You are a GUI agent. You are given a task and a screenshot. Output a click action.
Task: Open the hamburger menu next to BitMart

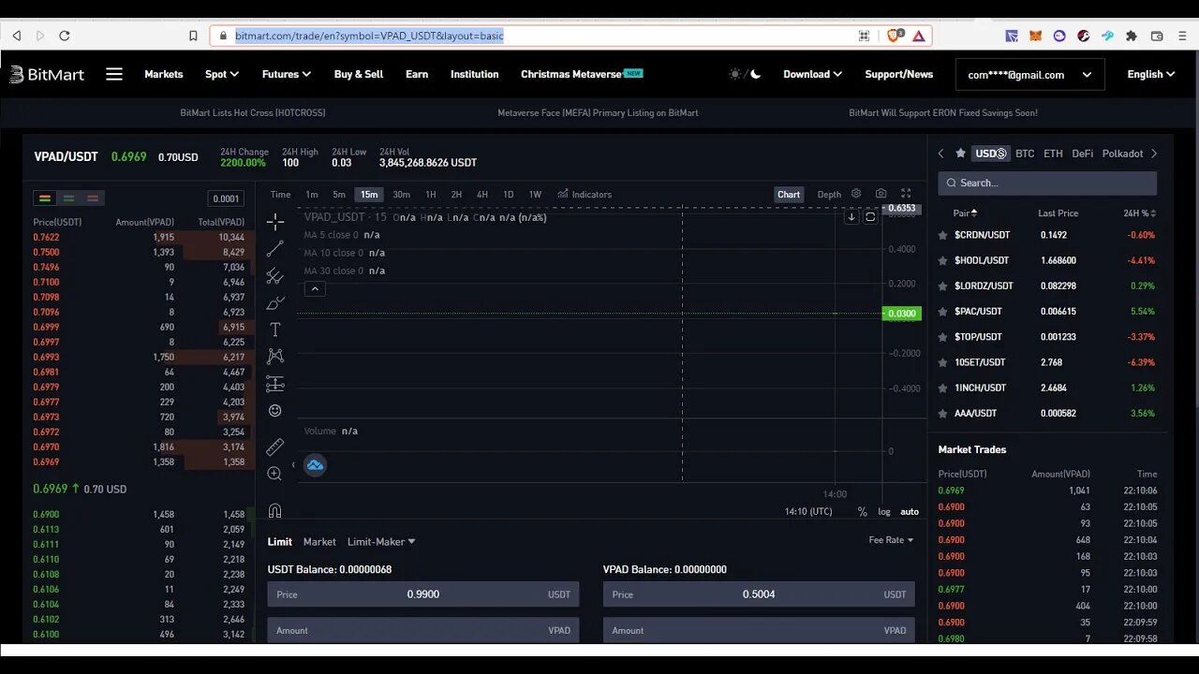pos(114,74)
